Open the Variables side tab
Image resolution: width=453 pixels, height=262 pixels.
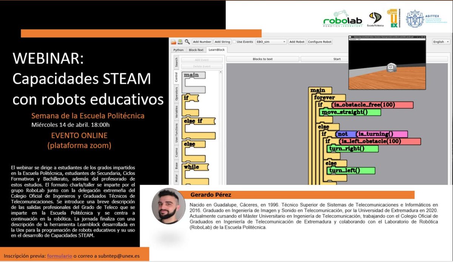176,112
